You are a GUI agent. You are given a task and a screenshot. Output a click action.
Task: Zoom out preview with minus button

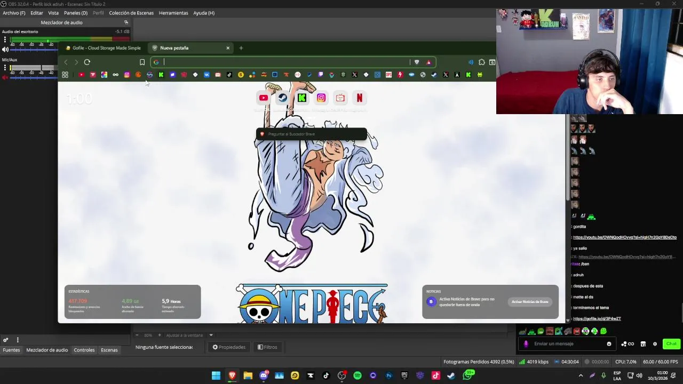pos(137,335)
